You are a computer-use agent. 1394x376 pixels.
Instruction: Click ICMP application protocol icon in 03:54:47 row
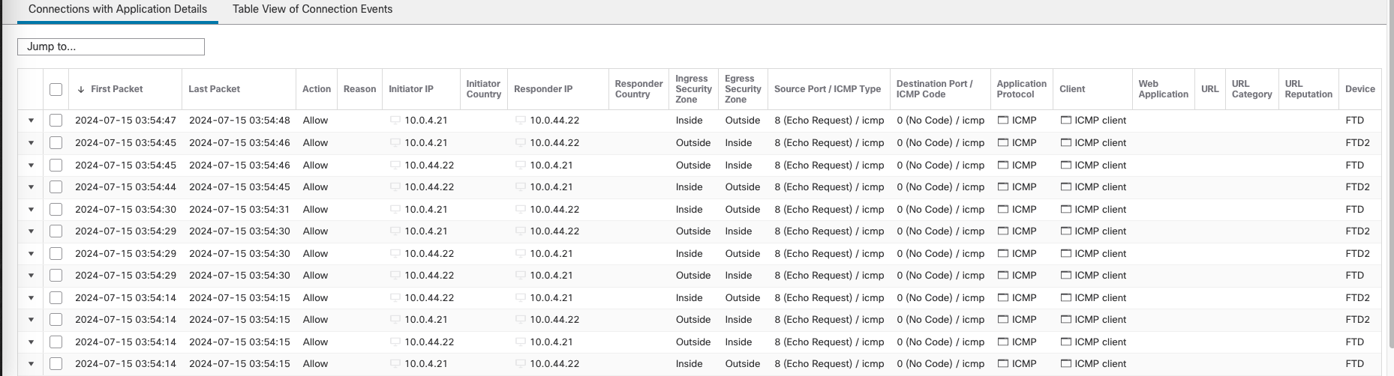[1003, 120]
